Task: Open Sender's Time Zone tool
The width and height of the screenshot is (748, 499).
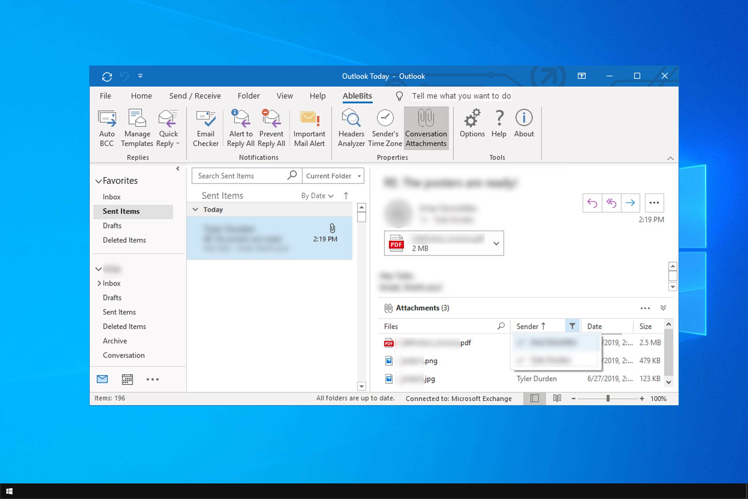Action: pos(385,129)
